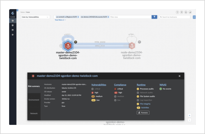Open the chart icon in top bar
205x134 pixels.
(190, 12)
